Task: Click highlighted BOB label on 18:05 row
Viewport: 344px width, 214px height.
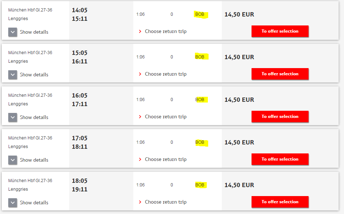Action: tap(200, 185)
